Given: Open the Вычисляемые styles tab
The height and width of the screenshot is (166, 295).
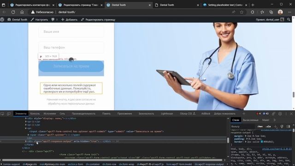Looking at the screenshot, I should (x=250, y=120).
